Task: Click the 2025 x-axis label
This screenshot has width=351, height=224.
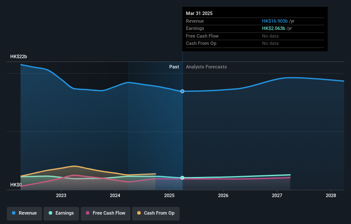Action: point(169,195)
